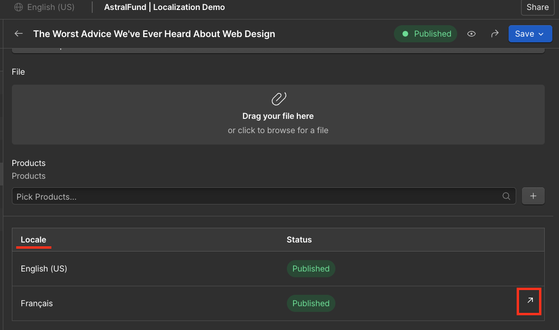Open the English (US) language selector
The image size is (559, 330).
45,7
